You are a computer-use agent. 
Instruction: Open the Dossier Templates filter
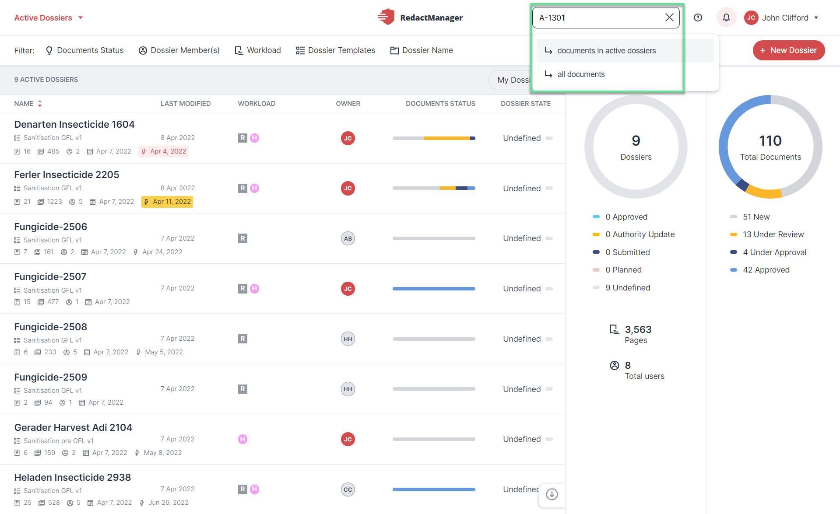(x=336, y=50)
